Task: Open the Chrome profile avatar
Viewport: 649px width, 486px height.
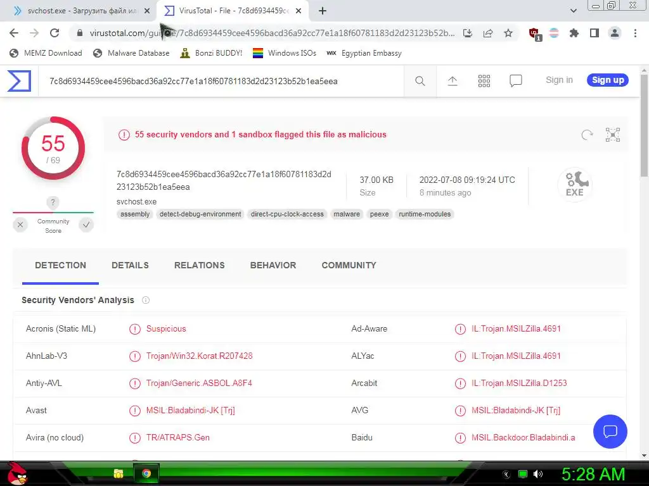Action: pyautogui.click(x=615, y=33)
